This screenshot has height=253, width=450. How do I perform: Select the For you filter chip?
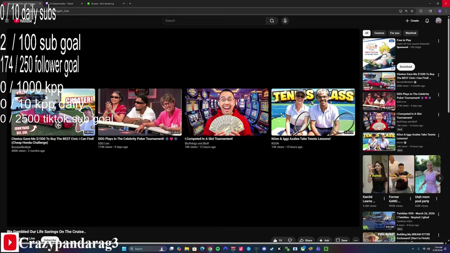click(x=394, y=33)
